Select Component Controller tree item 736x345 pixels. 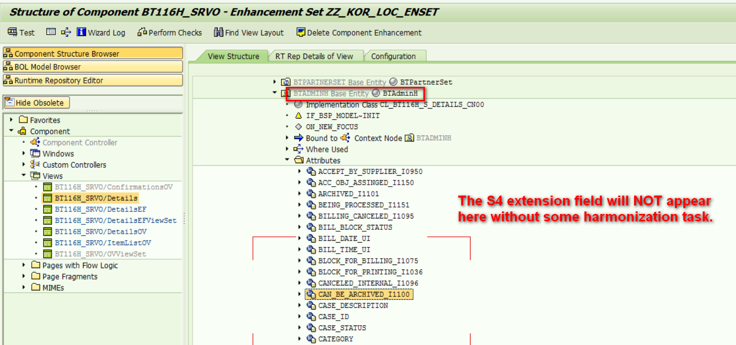point(80,142)
